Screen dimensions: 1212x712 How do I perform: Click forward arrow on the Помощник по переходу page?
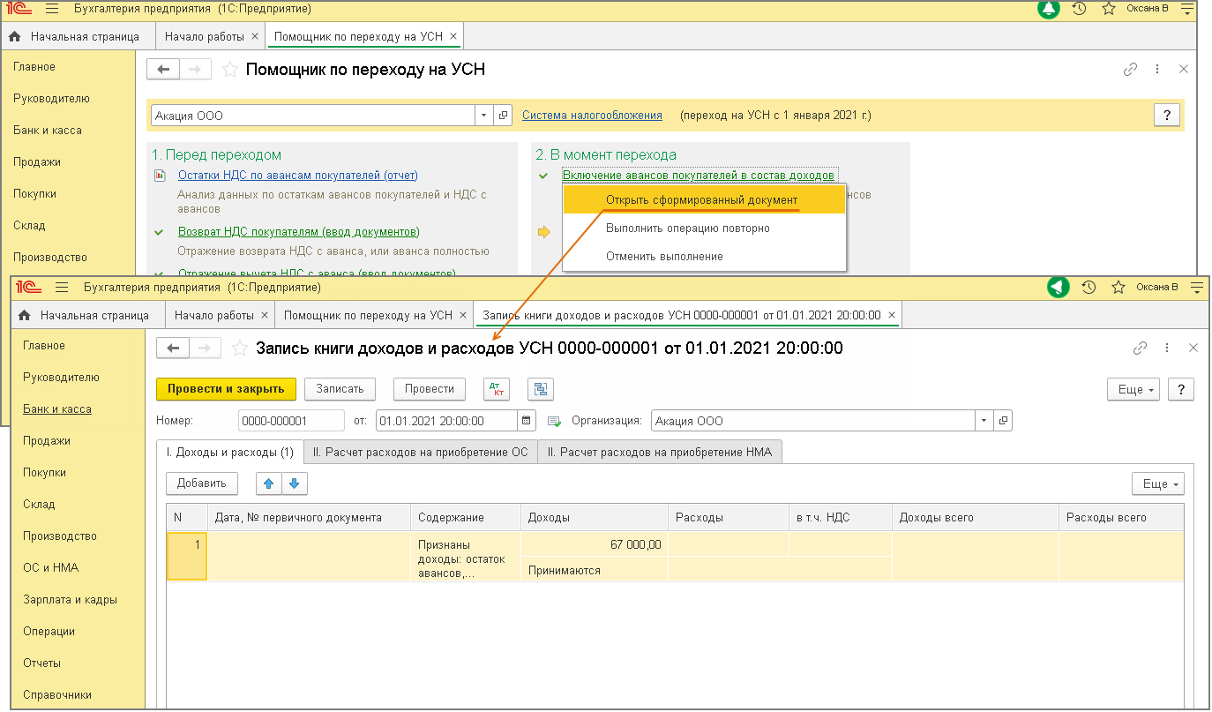[x=196, y=70]
